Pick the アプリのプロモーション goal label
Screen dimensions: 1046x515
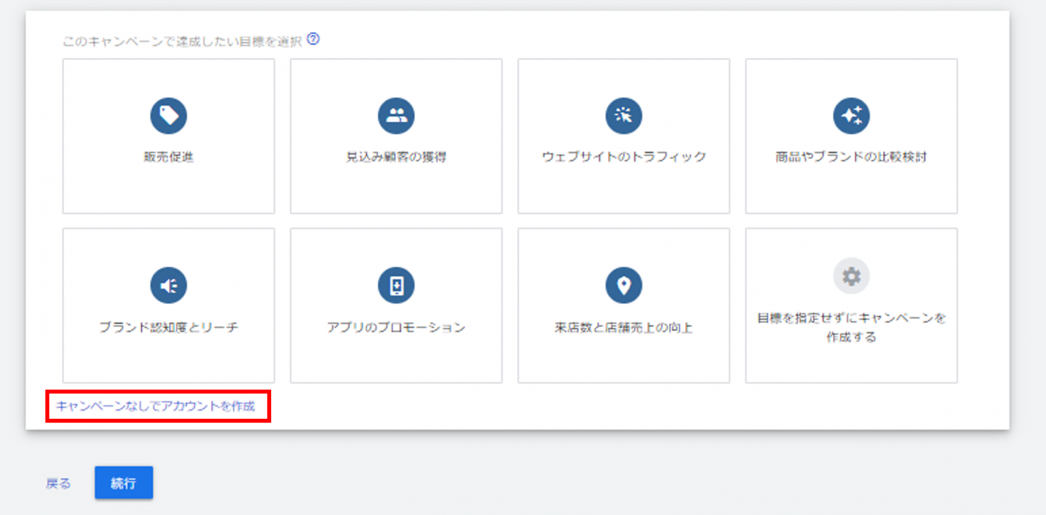396,328
